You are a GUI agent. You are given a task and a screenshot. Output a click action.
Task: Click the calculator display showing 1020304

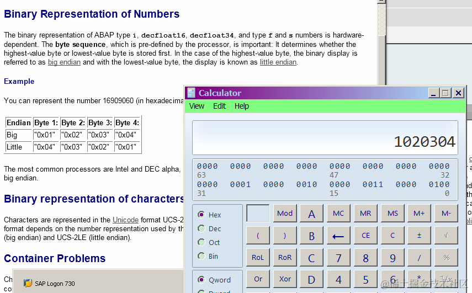tap(325, 138)
